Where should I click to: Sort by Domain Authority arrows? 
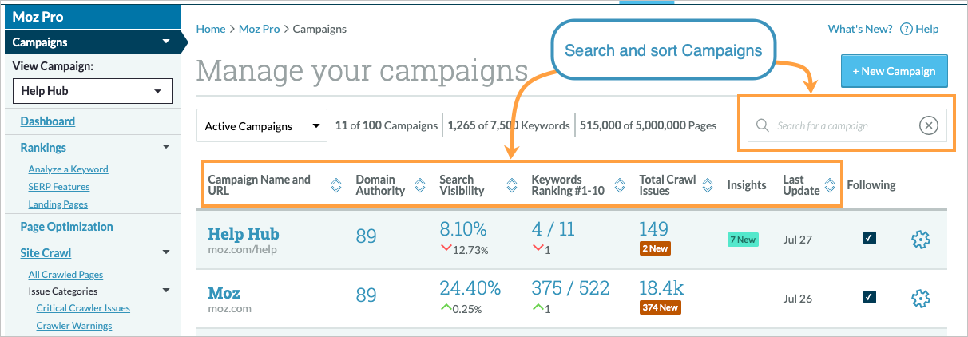tap(421, 186)
